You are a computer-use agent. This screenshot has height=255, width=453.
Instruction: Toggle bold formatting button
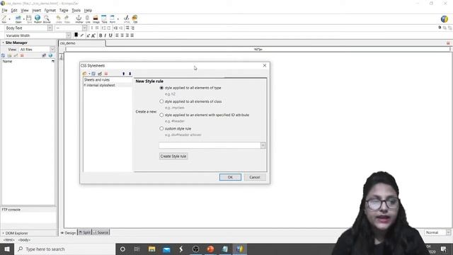point(101,35)
